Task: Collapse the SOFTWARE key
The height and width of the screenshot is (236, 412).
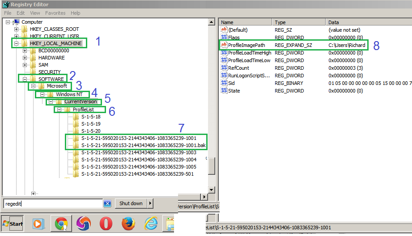Action: click(x=25, y=79)
